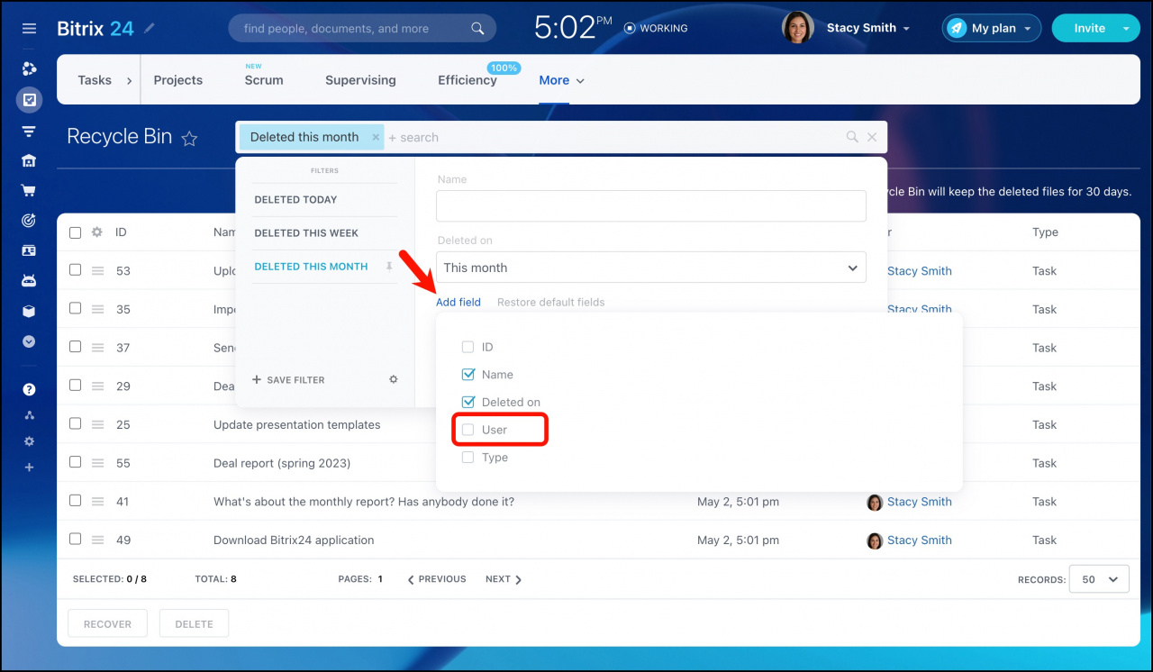Viewport: 1153px width, 672px height.
Task: Click the Save Filter button
Action: (x=288, y=380)
